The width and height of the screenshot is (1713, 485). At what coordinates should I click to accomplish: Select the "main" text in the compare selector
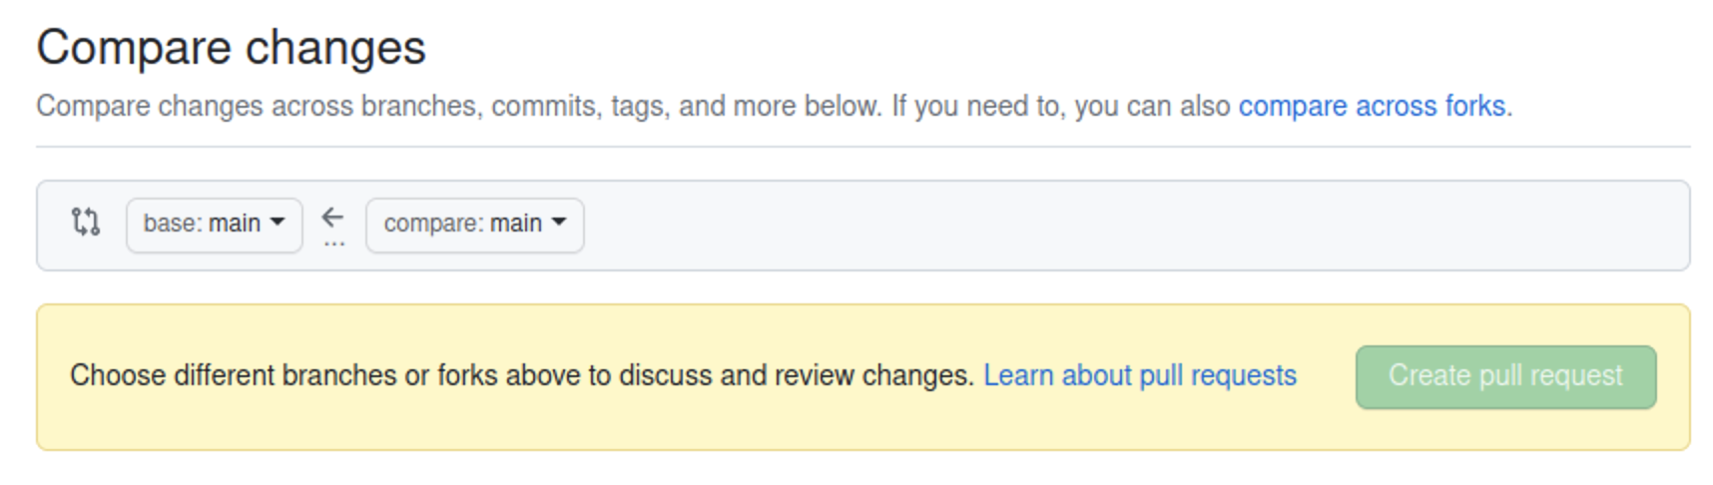(516, 224)
